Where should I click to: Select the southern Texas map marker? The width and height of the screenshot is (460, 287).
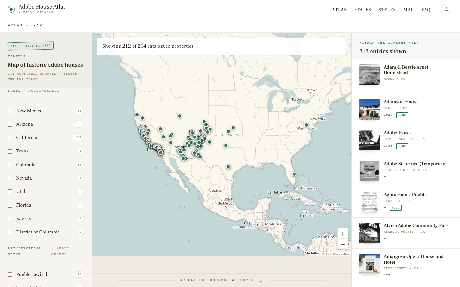pos(228,166)
